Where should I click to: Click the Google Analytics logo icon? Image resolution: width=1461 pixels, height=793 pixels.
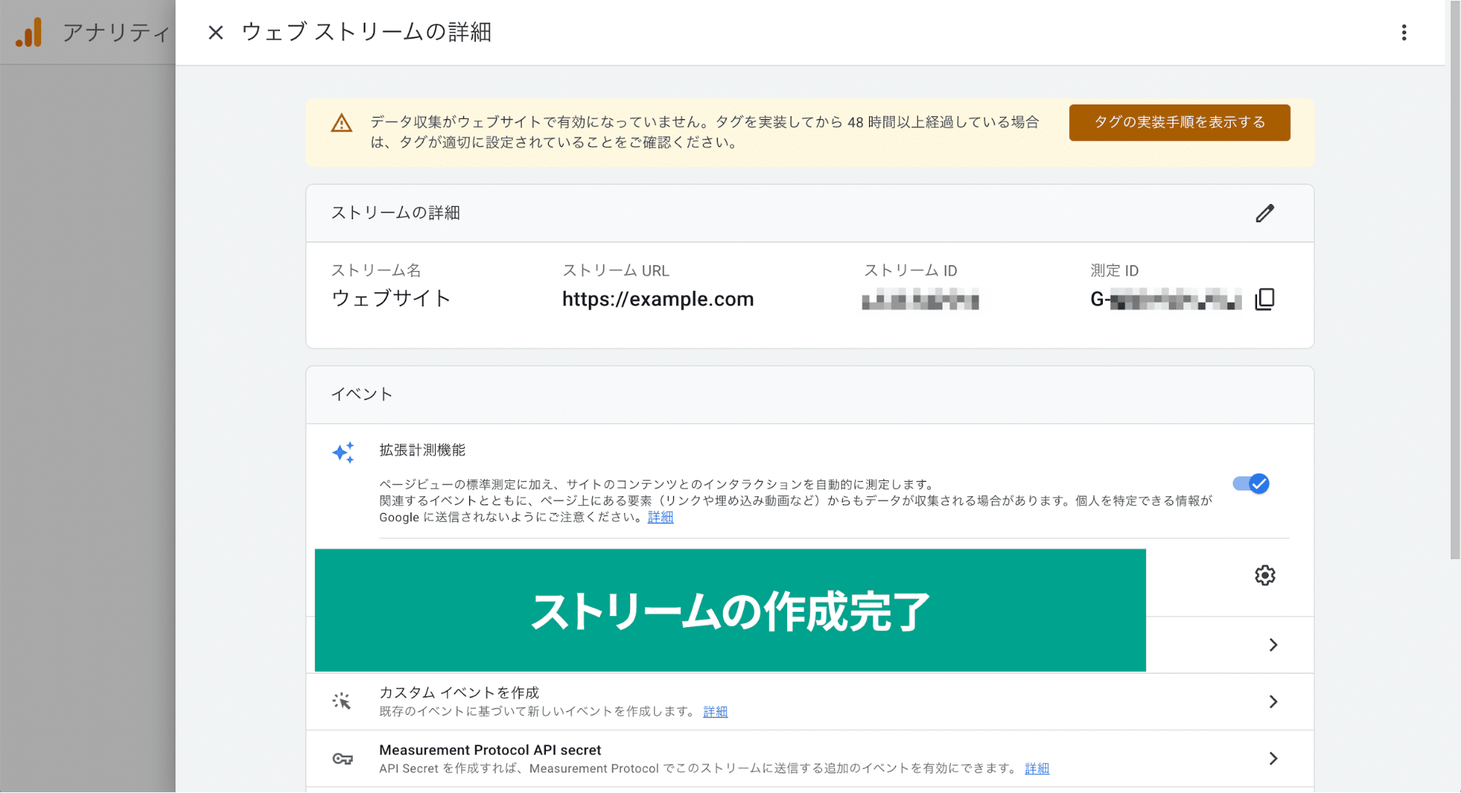pos(29,33)
